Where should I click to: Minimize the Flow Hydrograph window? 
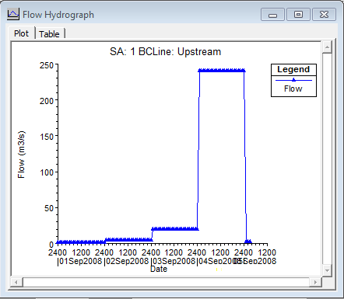[272, 14]
